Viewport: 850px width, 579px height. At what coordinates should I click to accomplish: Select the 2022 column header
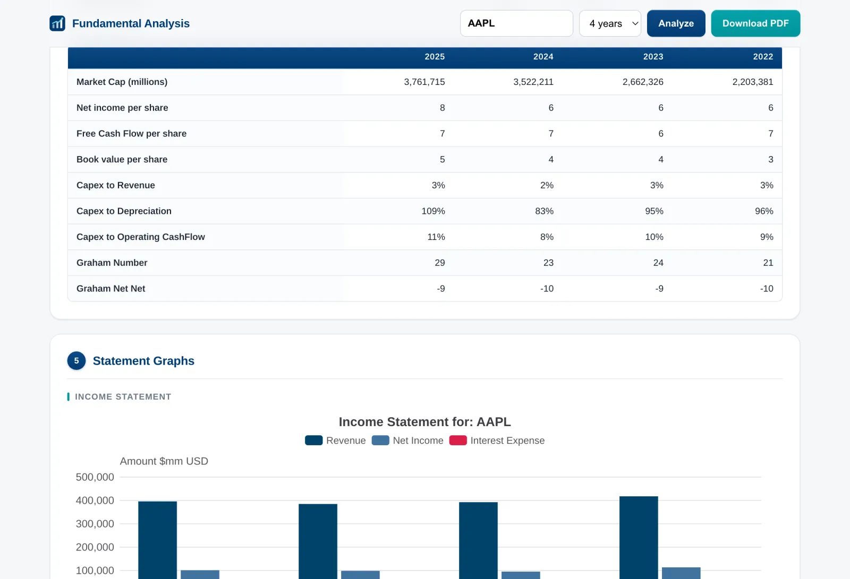(763, 57)
